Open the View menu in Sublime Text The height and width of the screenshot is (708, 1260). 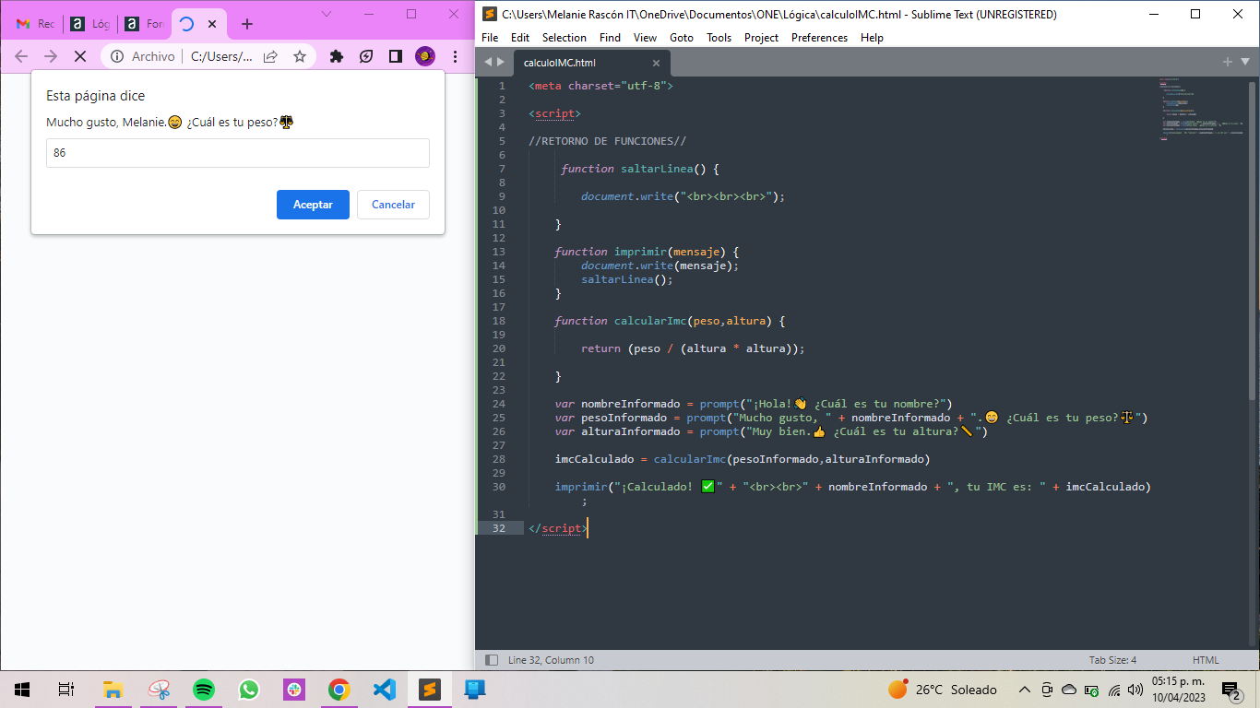(x=646, y=38)
